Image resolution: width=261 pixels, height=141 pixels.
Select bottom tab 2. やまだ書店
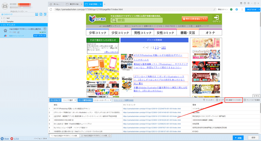pos(96,136)
